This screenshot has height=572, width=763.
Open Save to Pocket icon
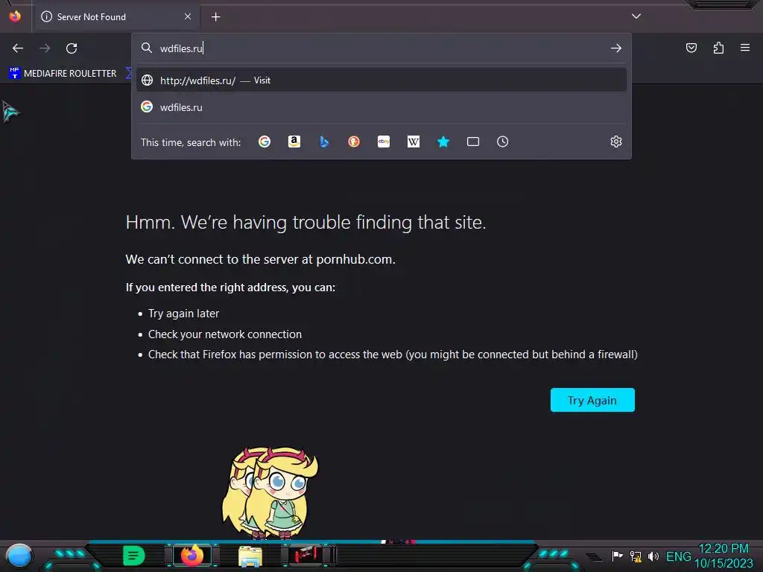tap(691, 48)
